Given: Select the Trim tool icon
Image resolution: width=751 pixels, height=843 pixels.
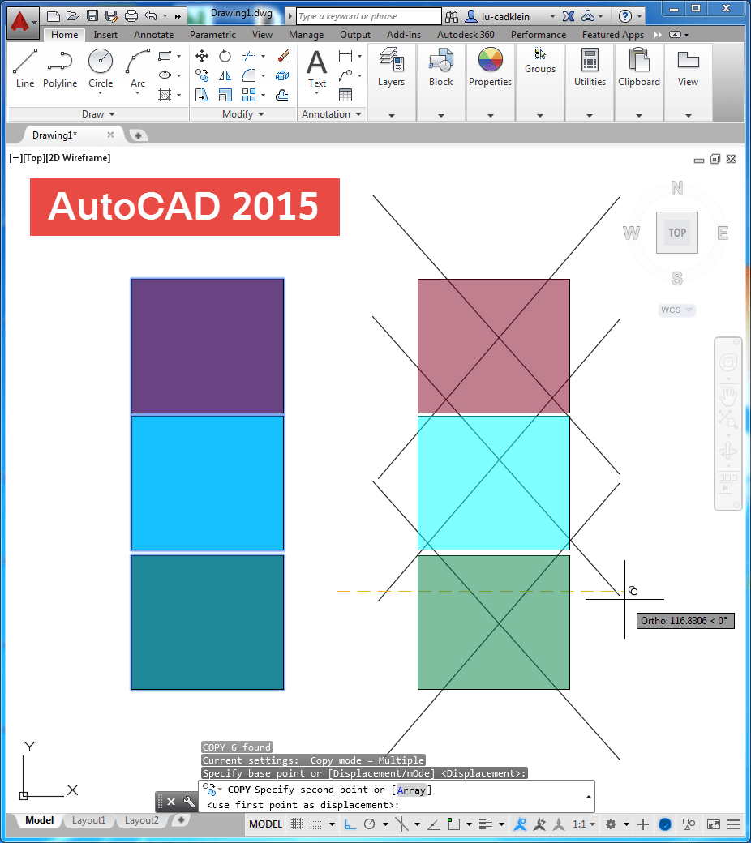Looking at the screenshot, I should (248, 56).
